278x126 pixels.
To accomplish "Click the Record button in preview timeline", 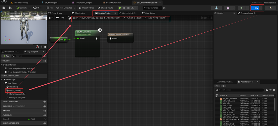I will tap(37, 47).
